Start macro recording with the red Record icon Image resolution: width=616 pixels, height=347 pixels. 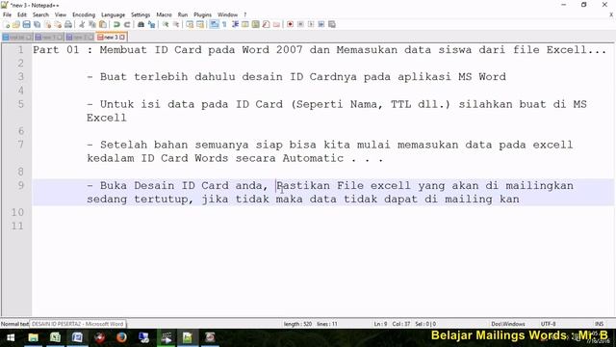[x=290, y=24]
